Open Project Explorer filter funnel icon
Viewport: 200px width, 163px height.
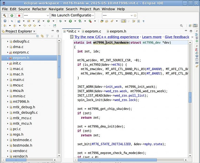[47, 36]
